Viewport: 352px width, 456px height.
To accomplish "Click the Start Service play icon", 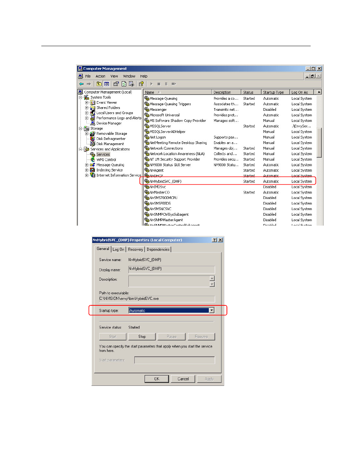I will point(151,84).
